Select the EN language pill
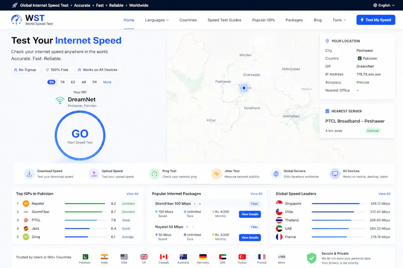Viewport: 403px width, 268px height. click(51, 82)
